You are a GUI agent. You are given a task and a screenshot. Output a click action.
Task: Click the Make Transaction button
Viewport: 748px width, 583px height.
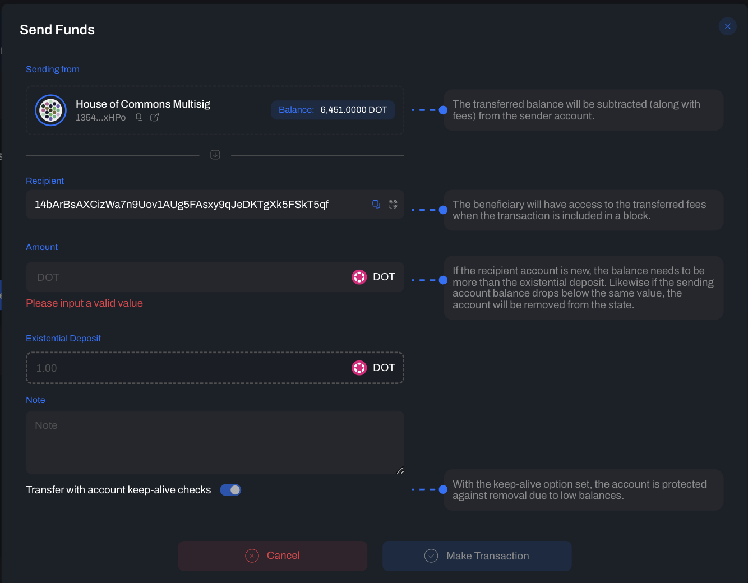point(477,556)
